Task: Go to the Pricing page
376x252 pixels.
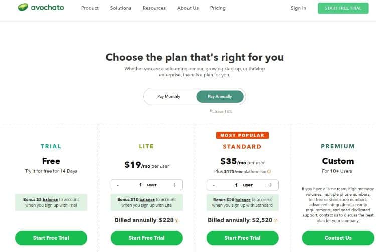Action: point(218,8)
